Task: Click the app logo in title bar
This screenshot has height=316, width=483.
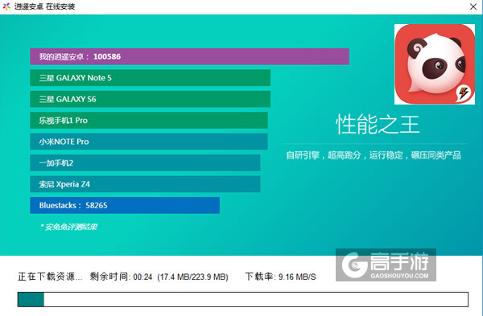Action: pyautogui.click(x=6, y=6)
